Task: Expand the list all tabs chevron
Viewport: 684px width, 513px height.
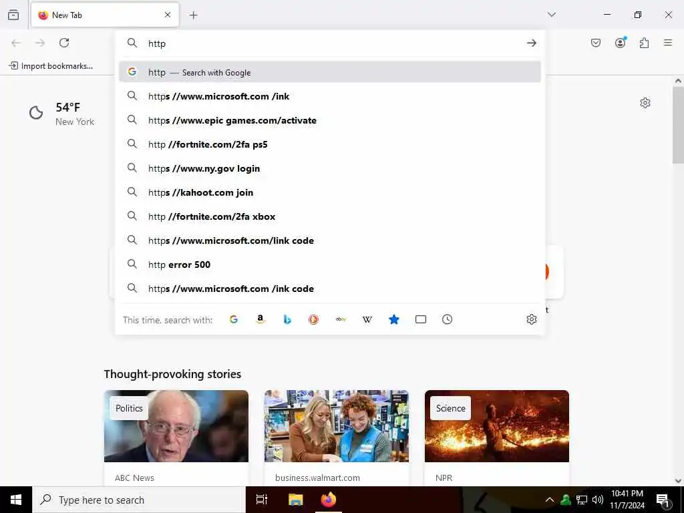Action: 551,15
